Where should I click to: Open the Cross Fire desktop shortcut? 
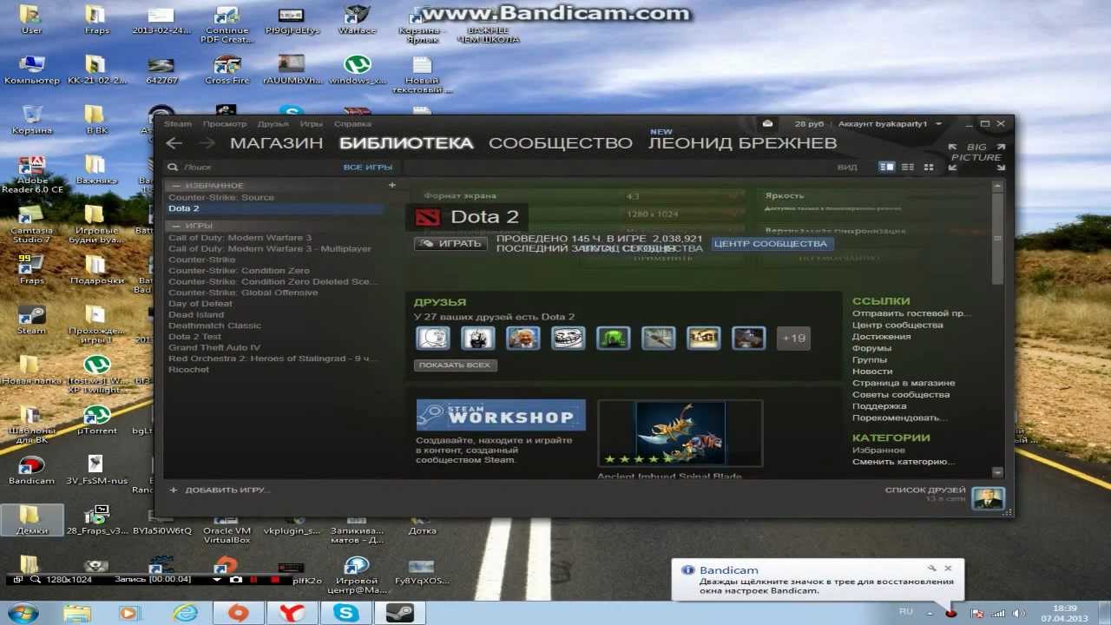(227, 70)
